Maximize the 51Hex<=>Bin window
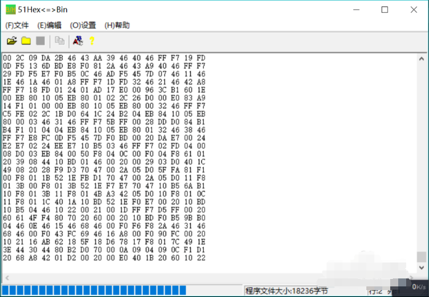The height and width of the screenshot is (297, 429). pyautogui.click(x=385, y=10)
